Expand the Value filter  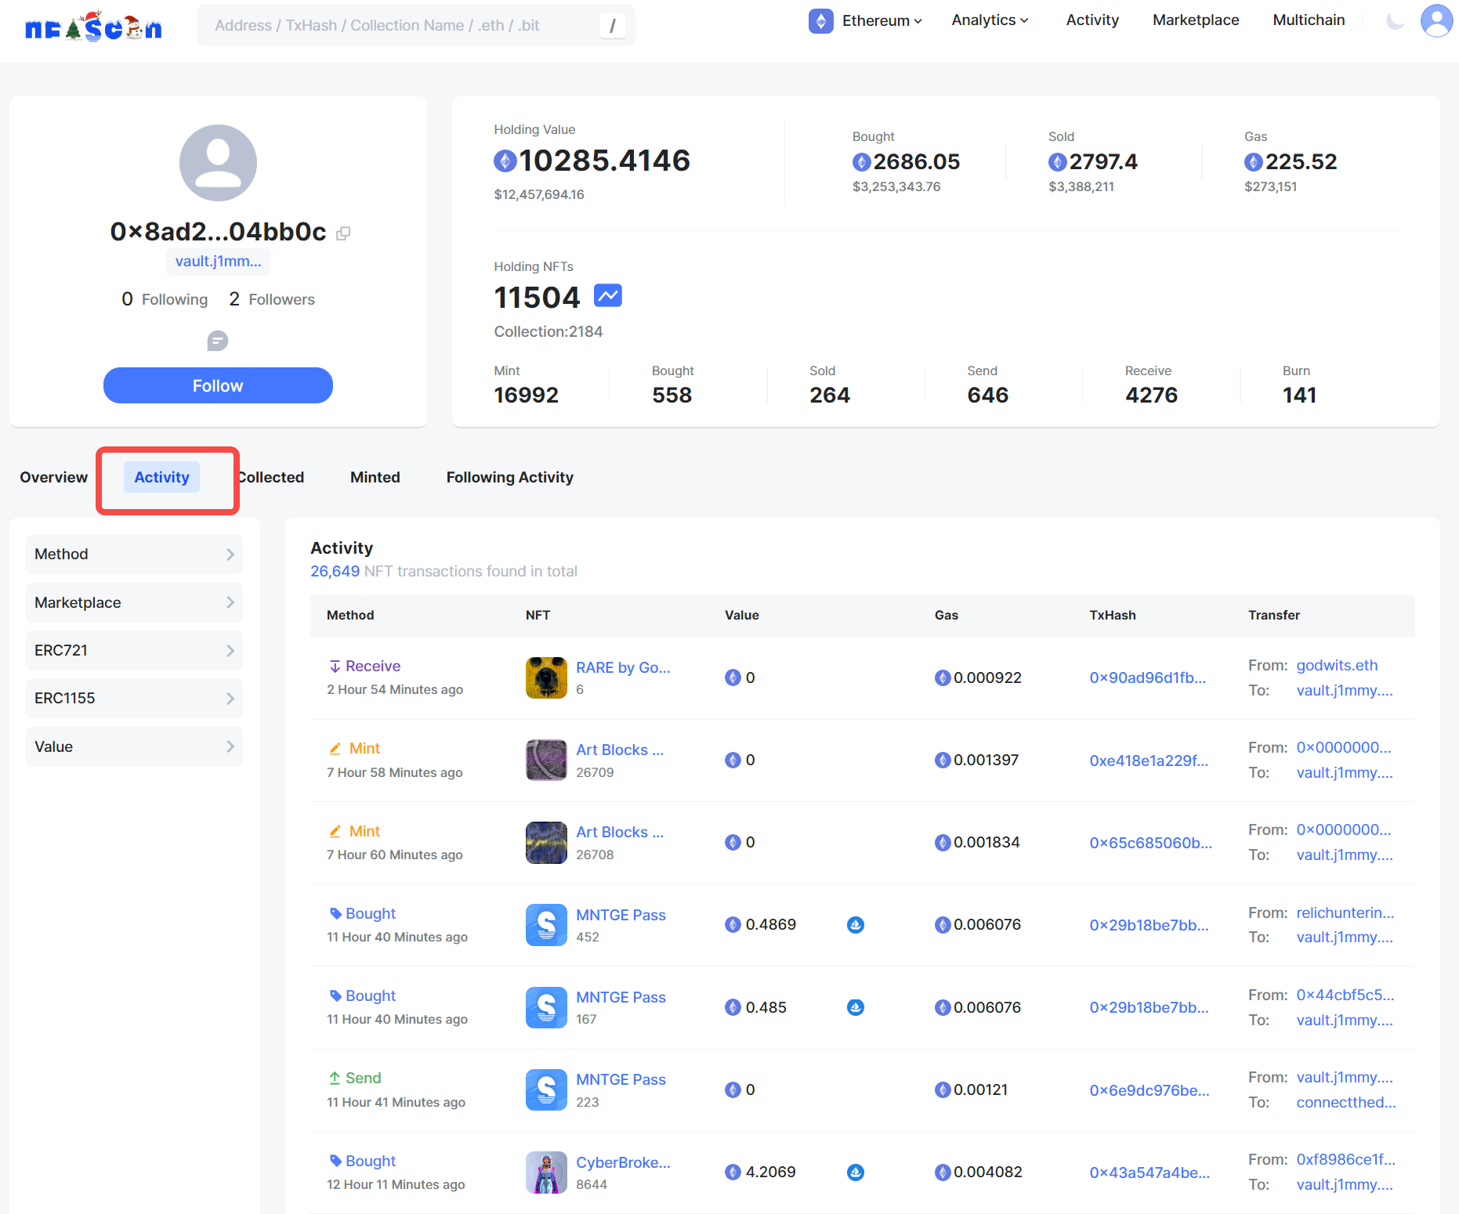tap(134, 747)
